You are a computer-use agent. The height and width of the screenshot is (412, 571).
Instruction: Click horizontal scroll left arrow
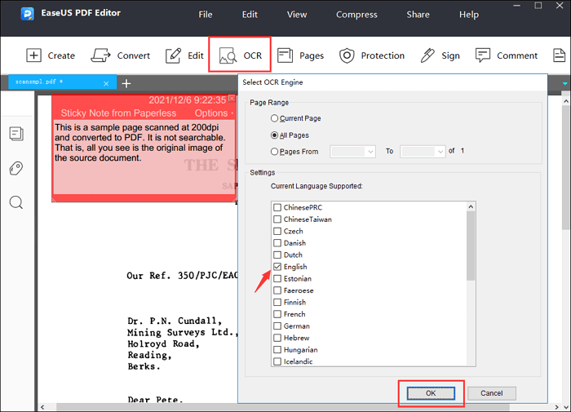(x=42, y=407)
